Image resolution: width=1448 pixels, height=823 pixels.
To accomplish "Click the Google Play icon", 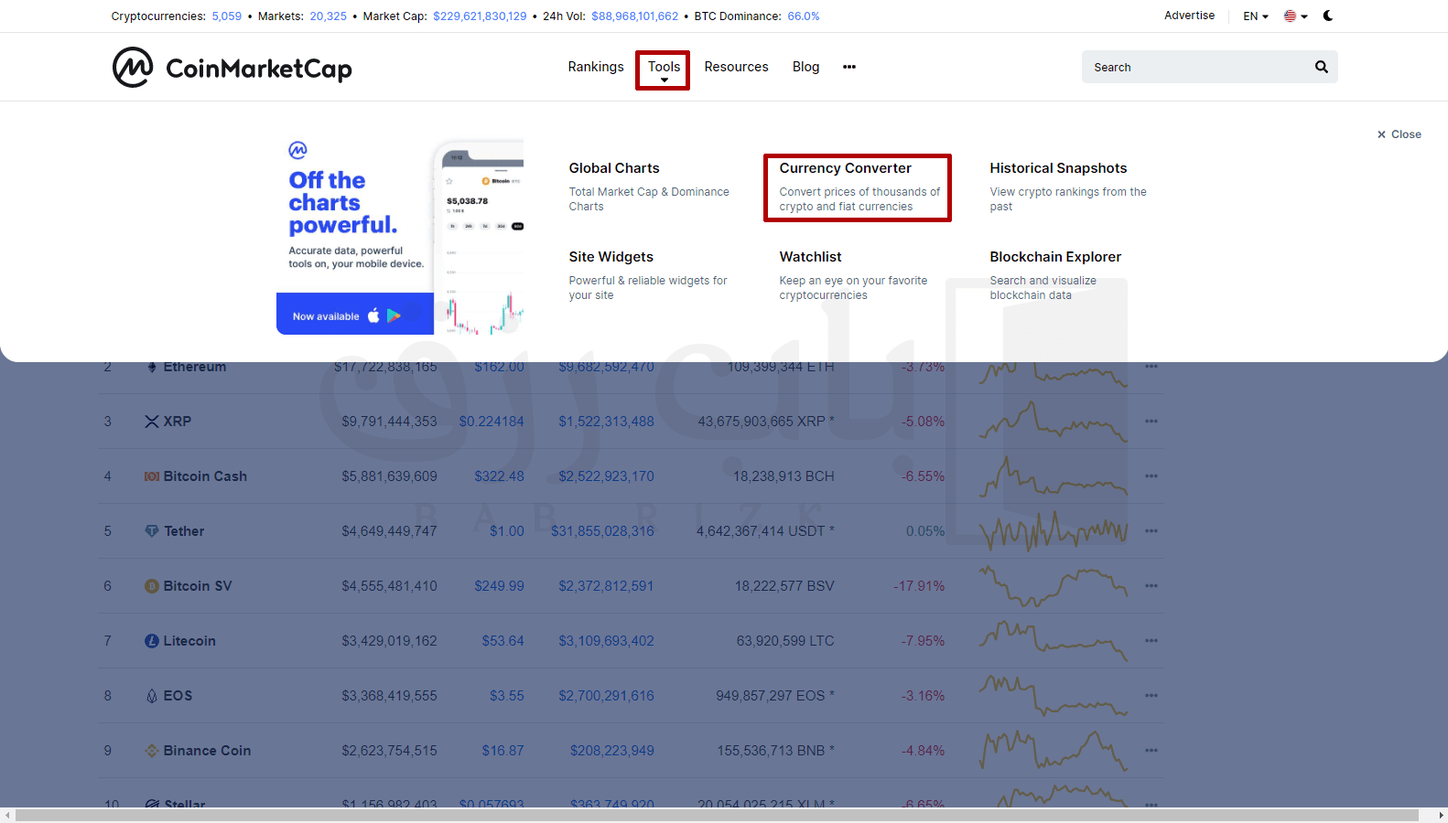I will [394, 315].
